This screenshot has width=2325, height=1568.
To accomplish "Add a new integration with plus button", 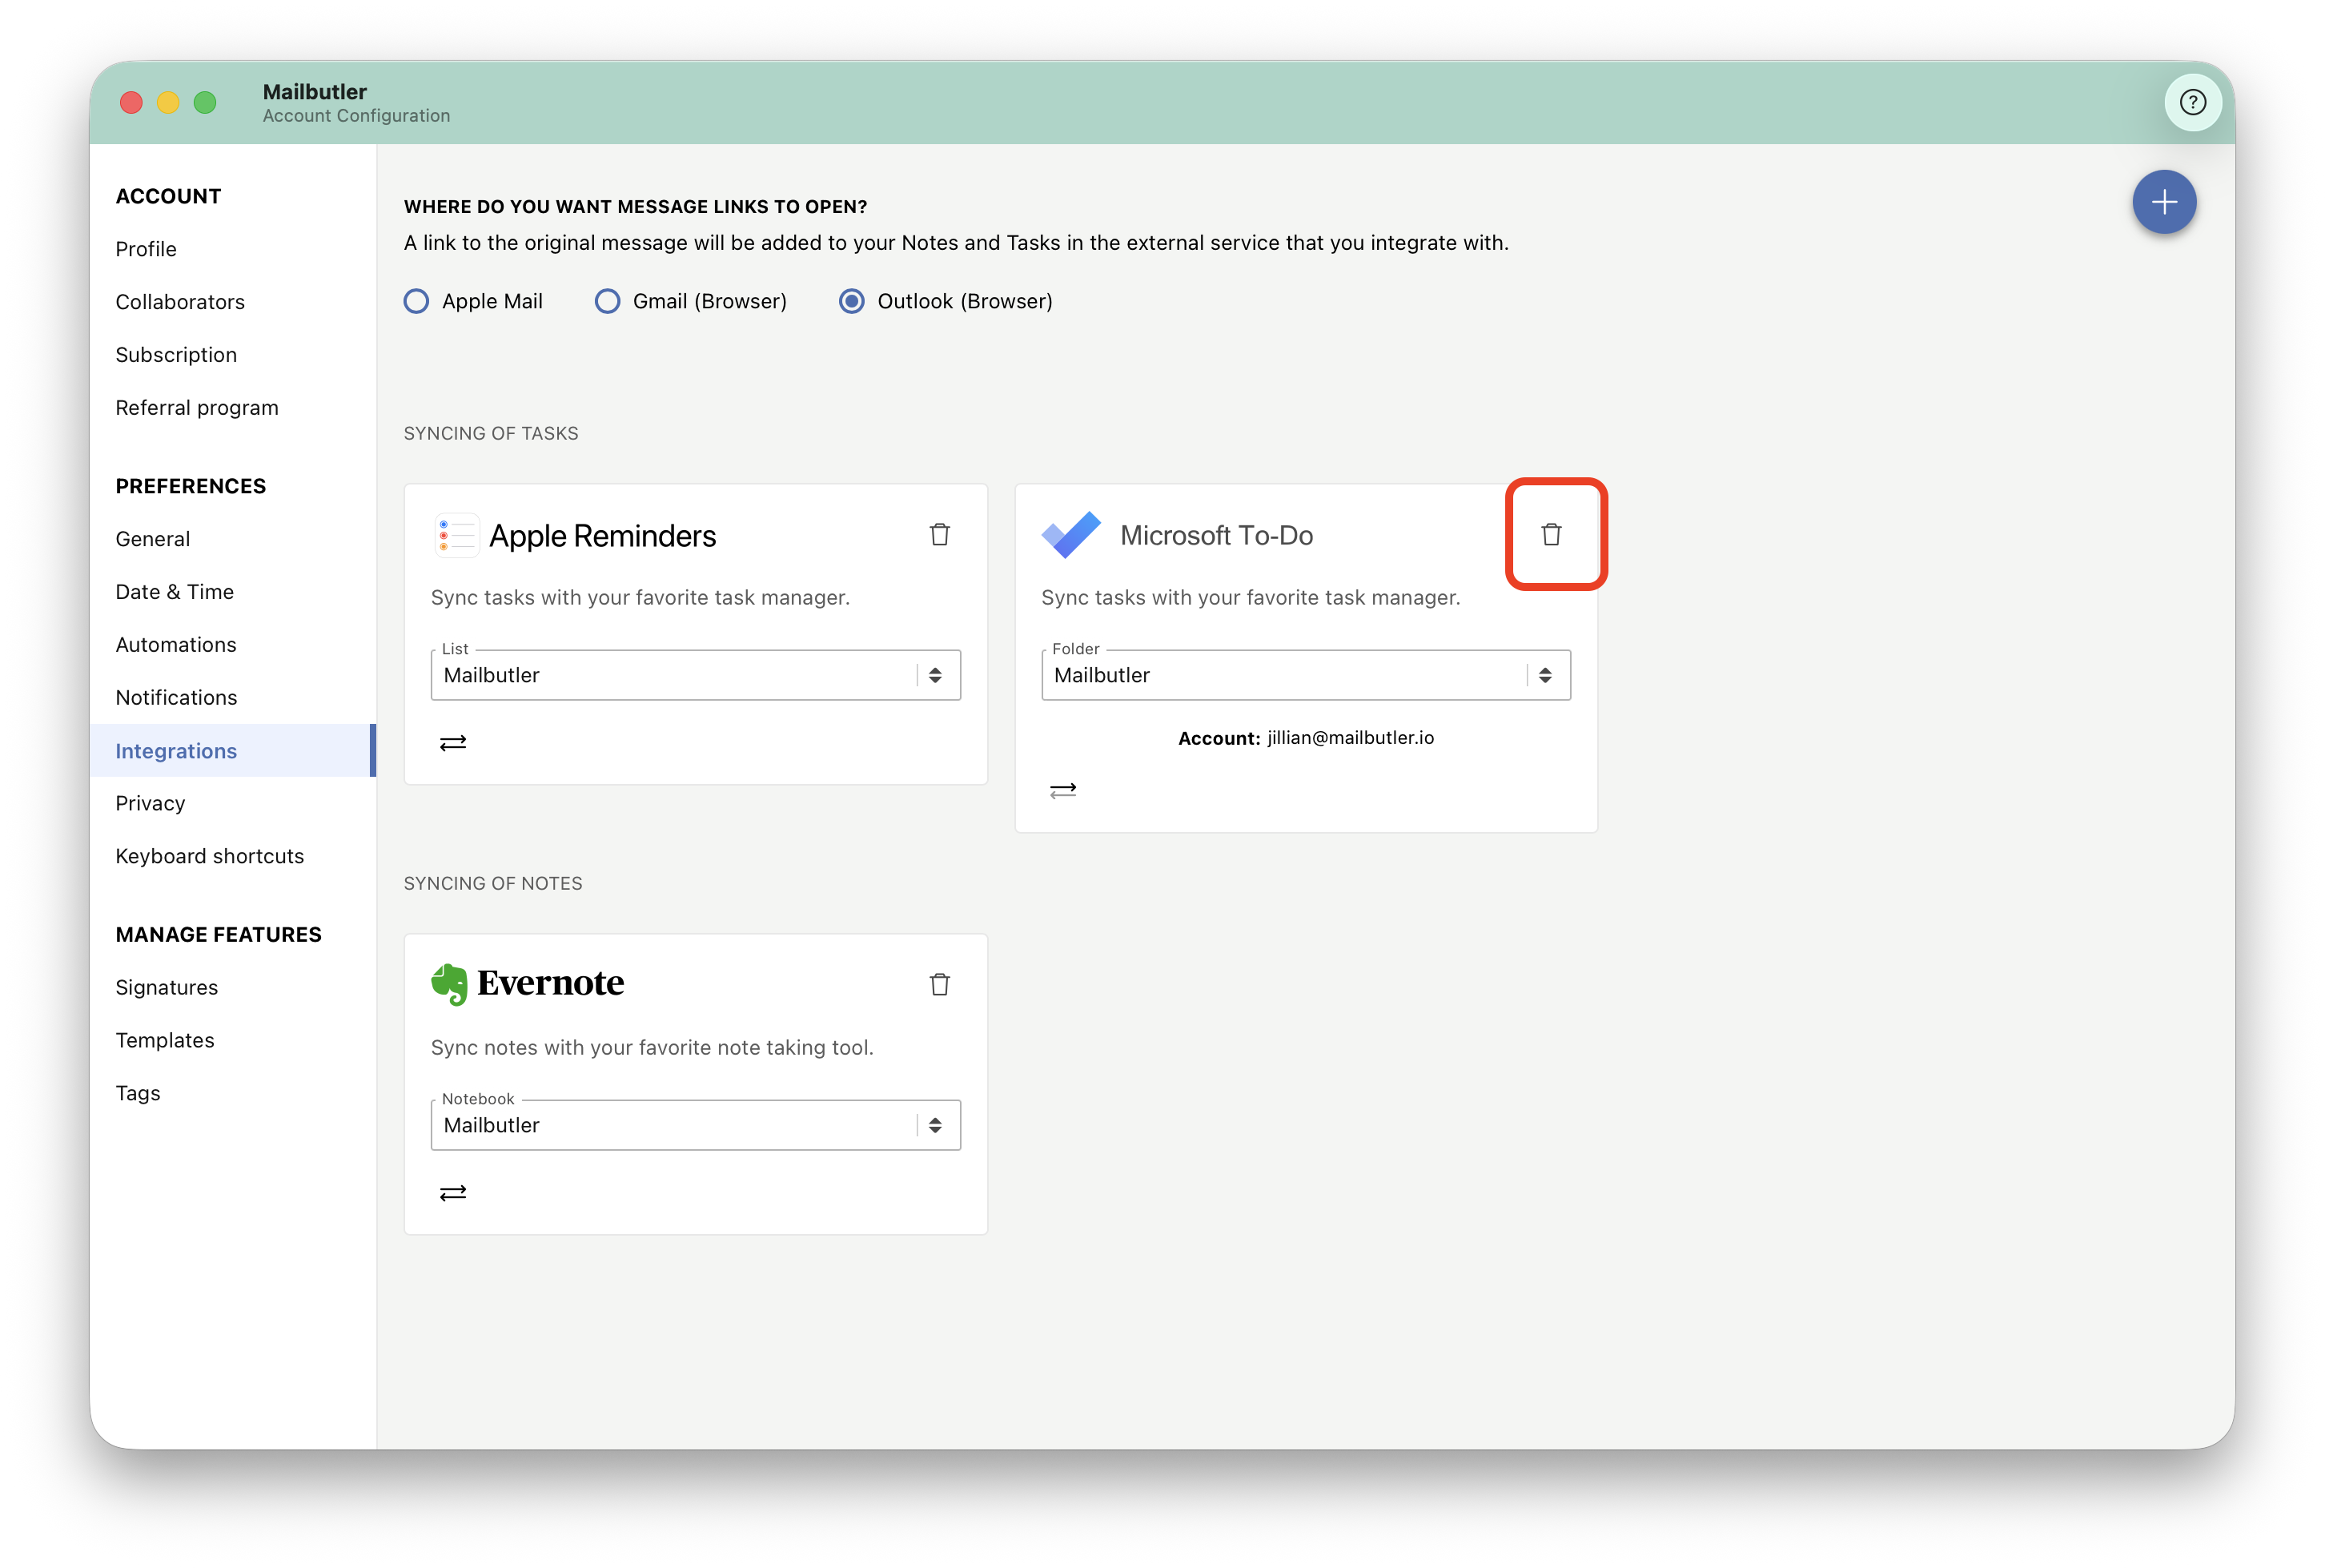I will (2163, 202).
